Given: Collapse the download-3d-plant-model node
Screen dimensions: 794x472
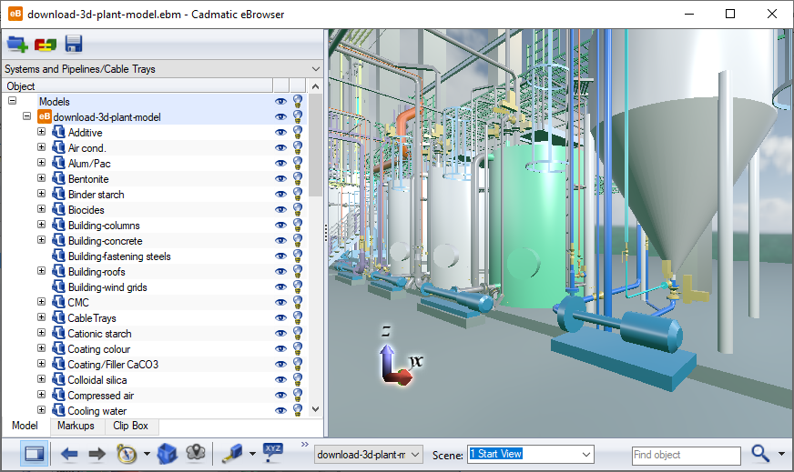Looking at the screenshot, I should [26, 117].
